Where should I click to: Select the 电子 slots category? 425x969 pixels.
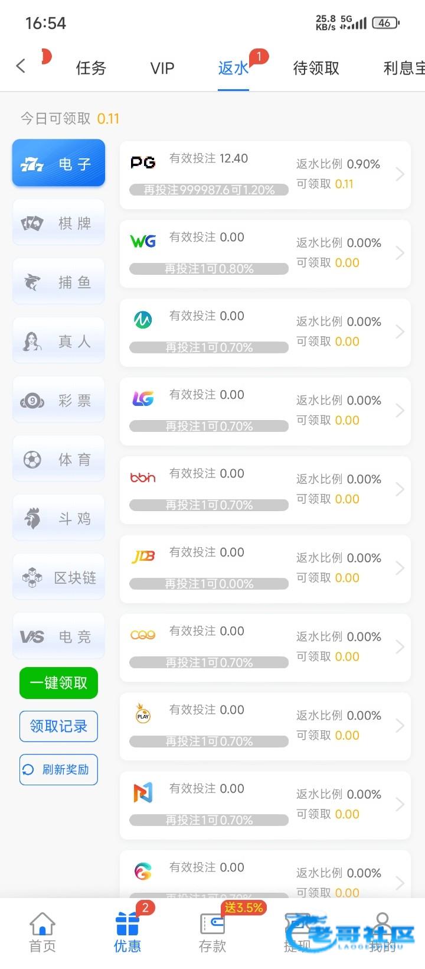point(58,164)
